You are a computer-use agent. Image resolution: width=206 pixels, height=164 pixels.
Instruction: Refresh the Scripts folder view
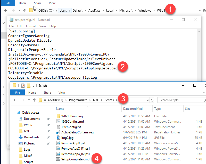(152, 100)
